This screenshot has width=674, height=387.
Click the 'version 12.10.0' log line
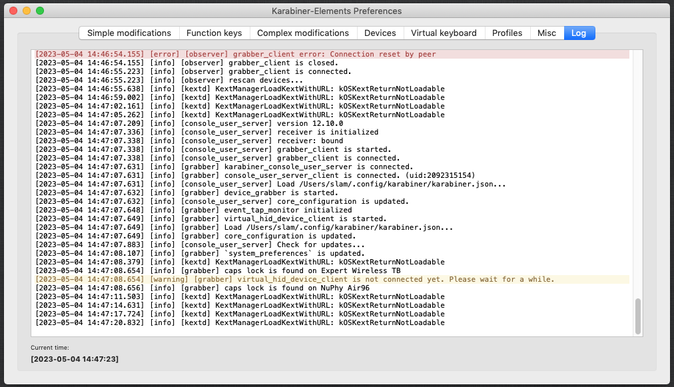tap(189, 123)
